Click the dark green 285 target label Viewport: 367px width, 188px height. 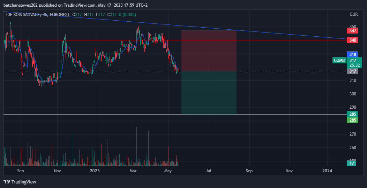tap(352, 114)
